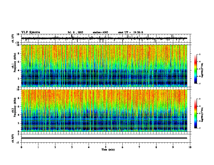Click time axis tick label "2"

click(55, 147)
